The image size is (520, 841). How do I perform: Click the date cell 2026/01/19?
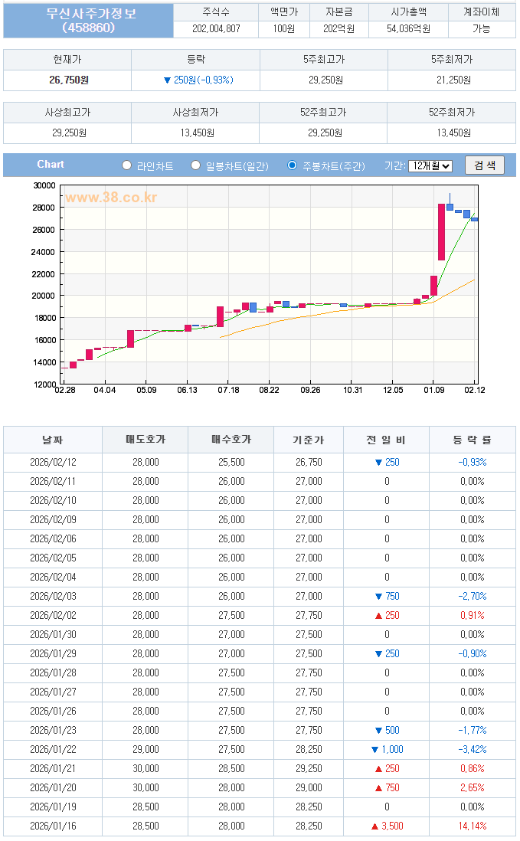click(x=53, y=807)
